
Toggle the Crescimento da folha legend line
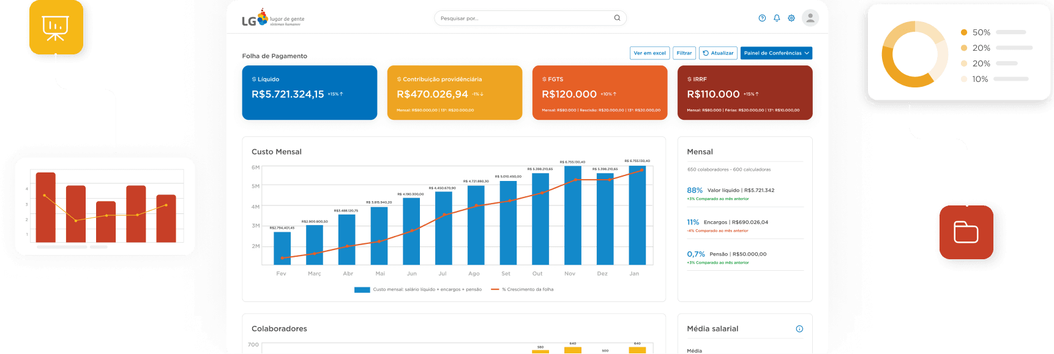pos(495,290)
